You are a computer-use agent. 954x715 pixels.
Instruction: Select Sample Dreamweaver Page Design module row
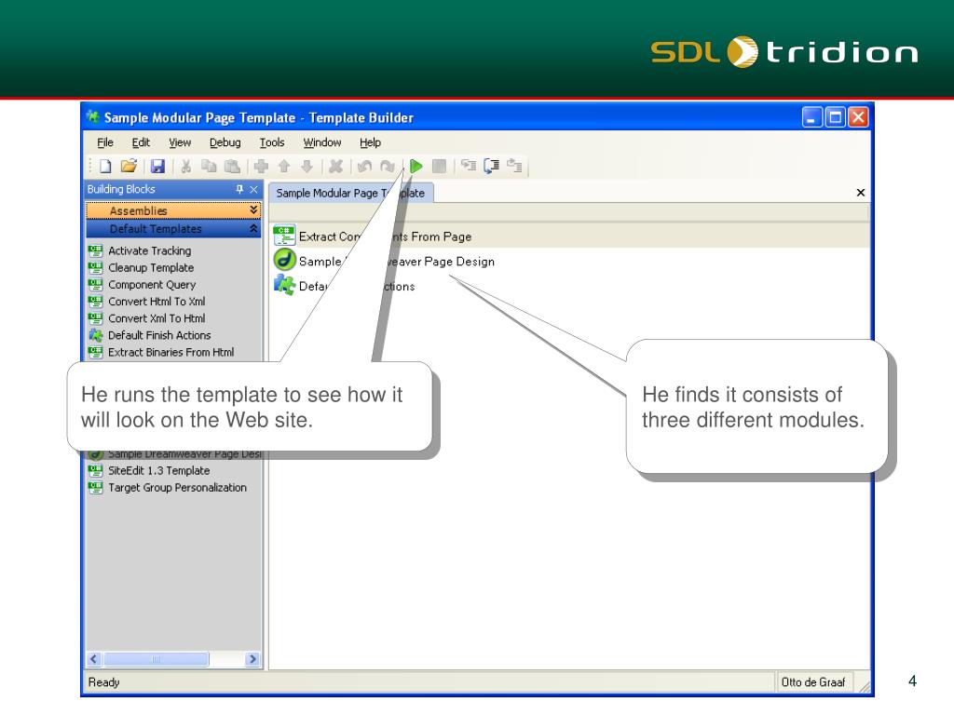tap(569, 261)
